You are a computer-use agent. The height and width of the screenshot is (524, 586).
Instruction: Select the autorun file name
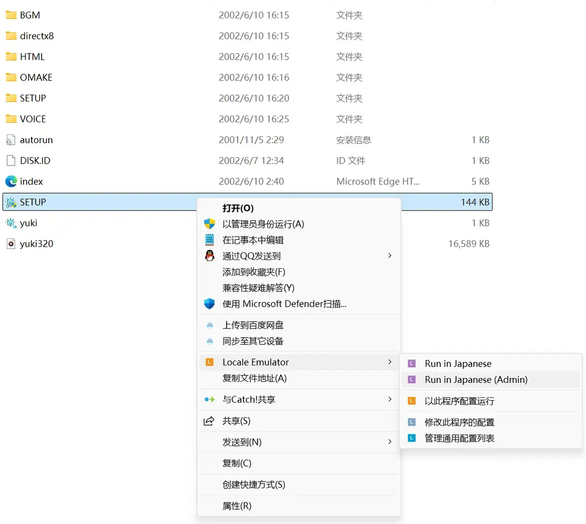[36, 140]
